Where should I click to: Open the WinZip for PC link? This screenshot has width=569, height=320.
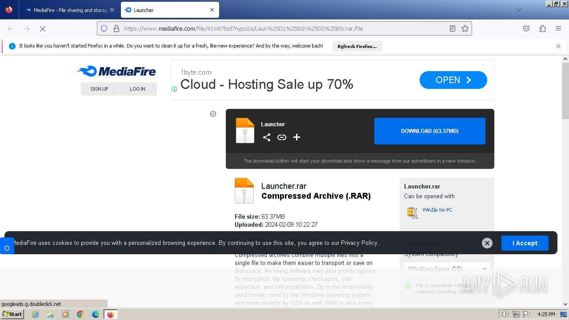point(437,210)
